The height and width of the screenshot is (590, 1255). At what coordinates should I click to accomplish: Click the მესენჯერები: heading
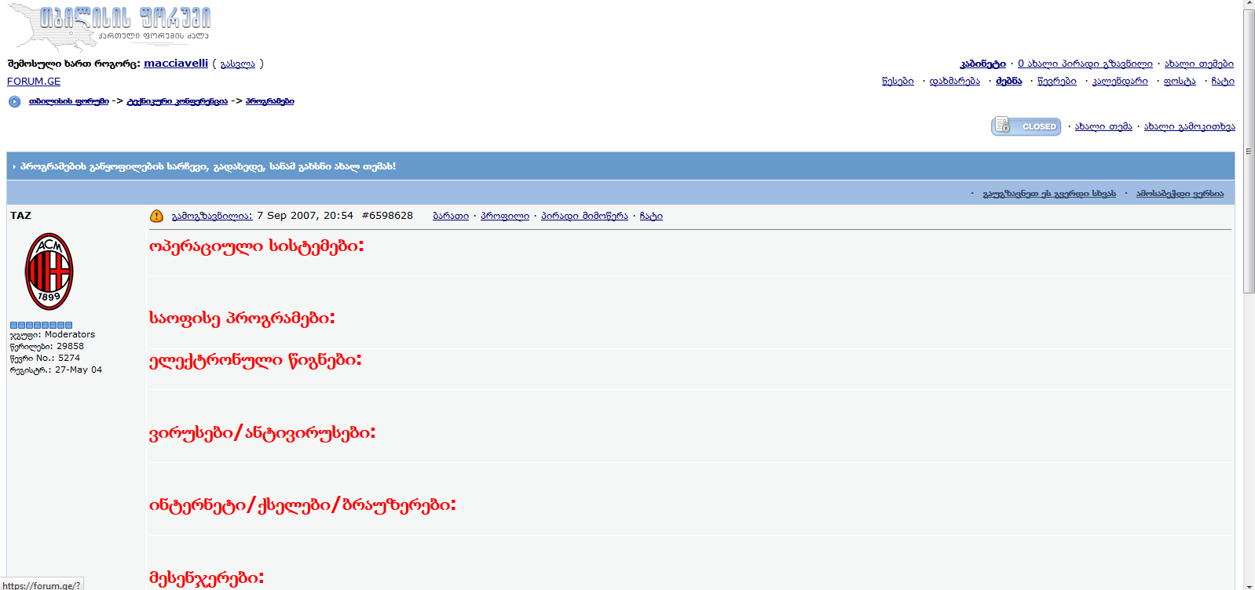click(x=207, y=578)
